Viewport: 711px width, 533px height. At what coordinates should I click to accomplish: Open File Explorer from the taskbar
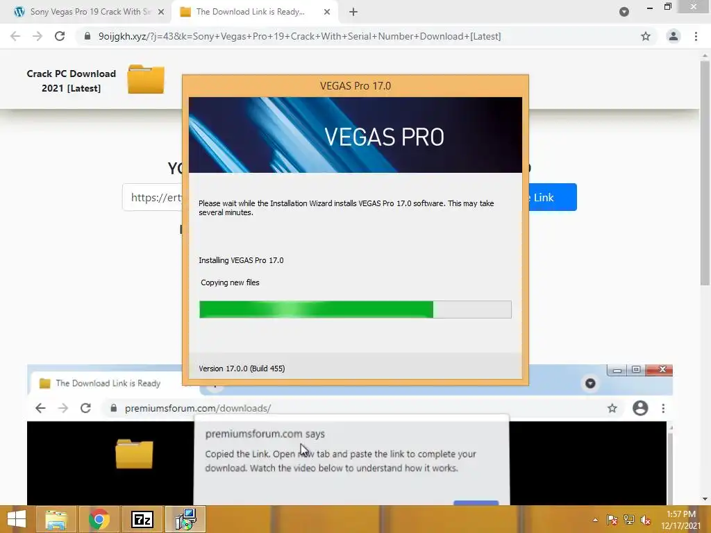pyautogui.click(x=56, y=519)
